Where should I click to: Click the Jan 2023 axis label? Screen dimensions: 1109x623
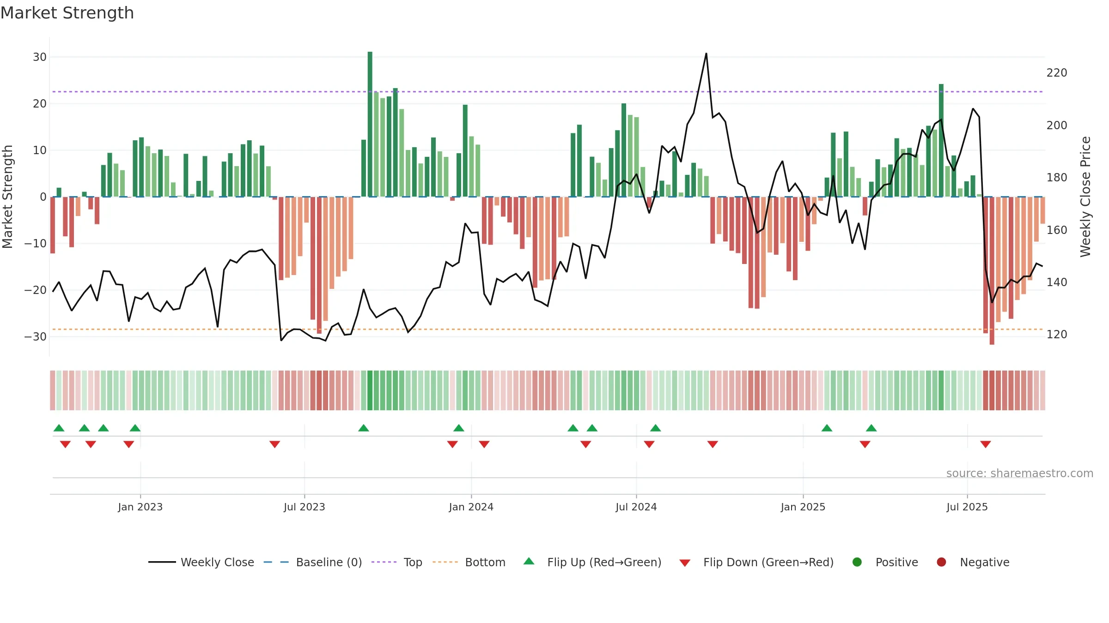tap(140, 507)
